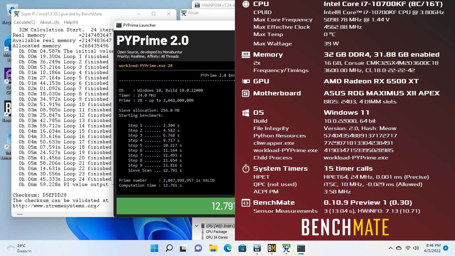
Task: Open the 29°C weather widget
Action: (19, 248)
